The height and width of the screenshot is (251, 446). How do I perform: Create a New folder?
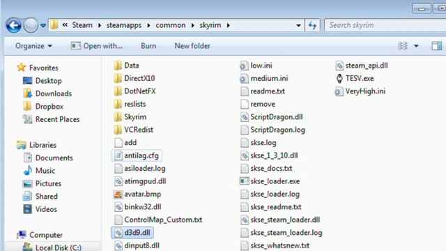pos(192,46)
